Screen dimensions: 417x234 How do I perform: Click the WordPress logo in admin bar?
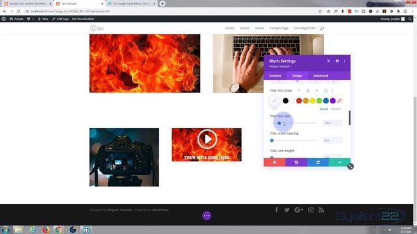click(3, 19)
